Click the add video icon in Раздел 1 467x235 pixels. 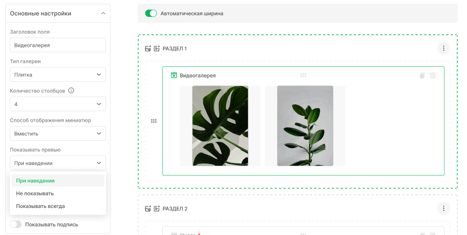156,48
